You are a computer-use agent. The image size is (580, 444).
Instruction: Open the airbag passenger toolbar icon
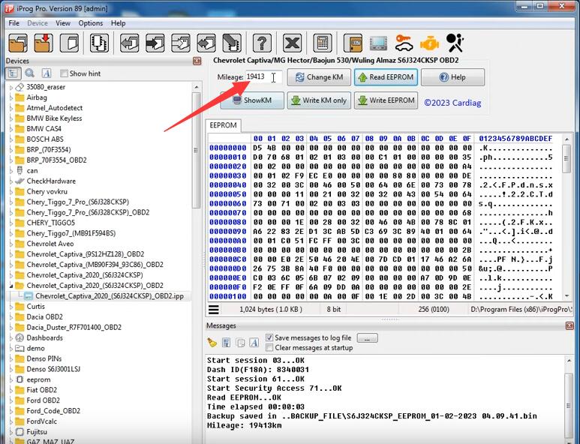click(x=455, y=43)
